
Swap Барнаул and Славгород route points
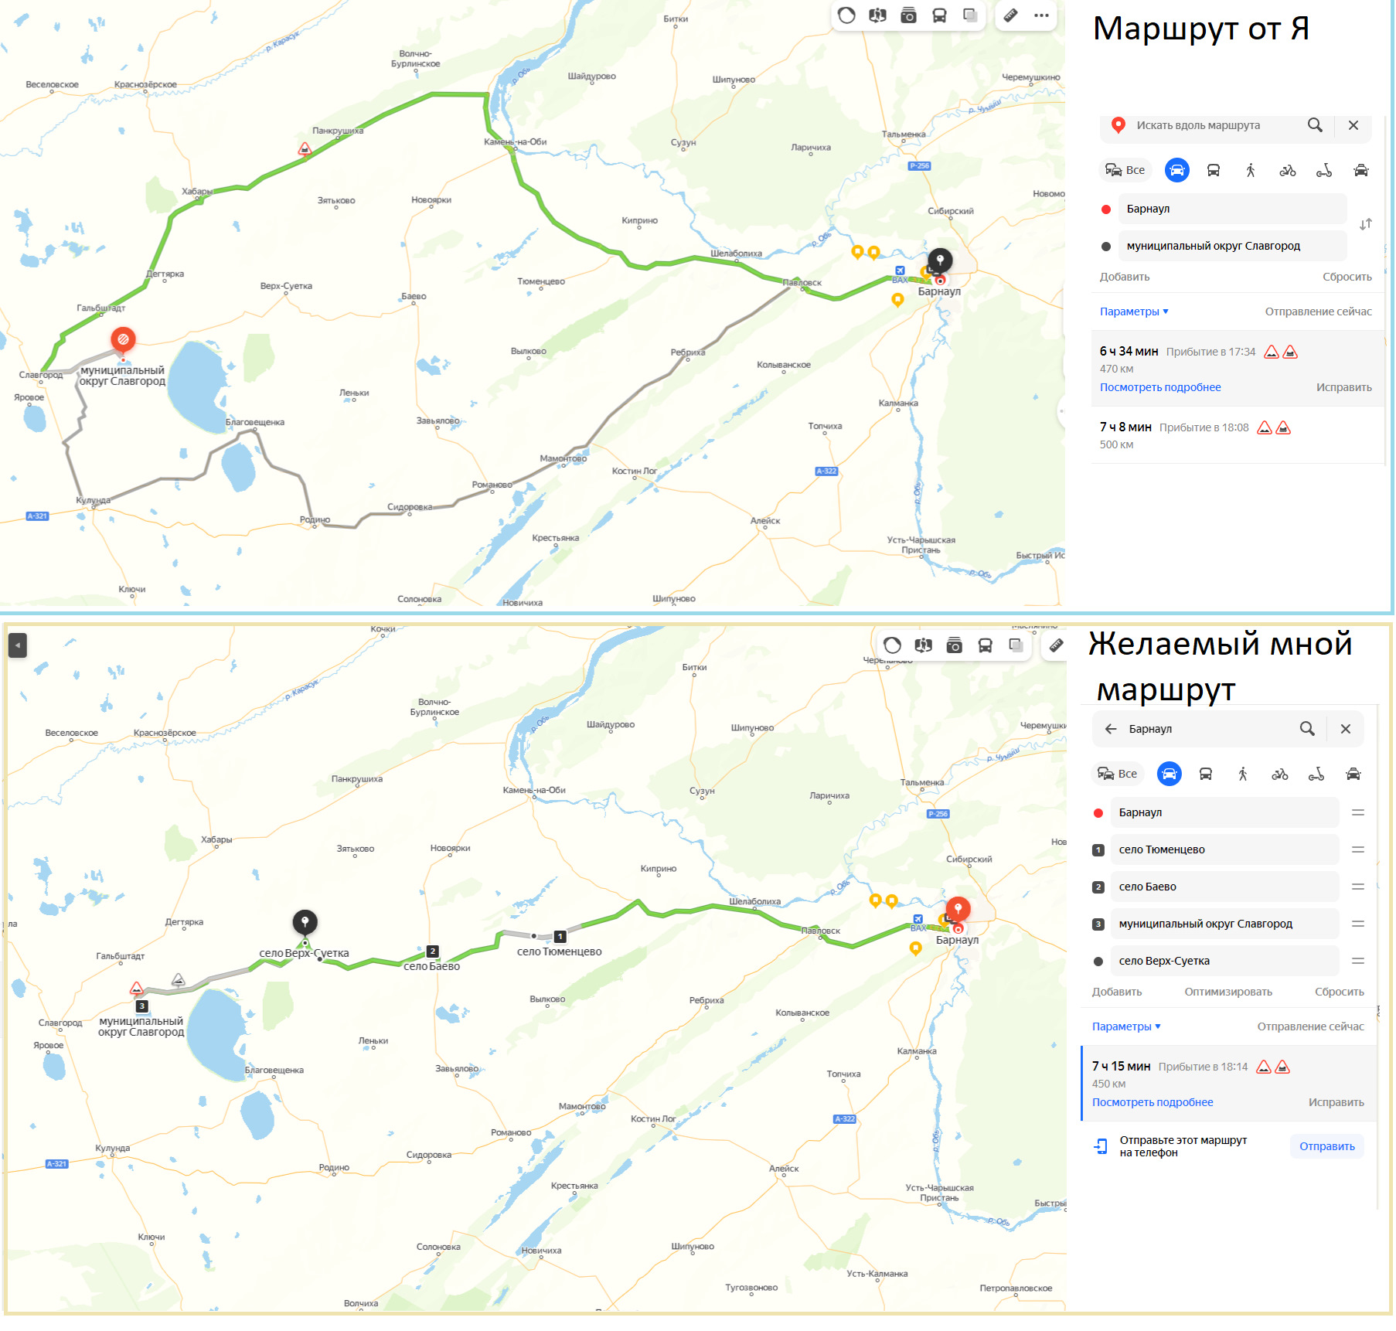pos(1366,224)
